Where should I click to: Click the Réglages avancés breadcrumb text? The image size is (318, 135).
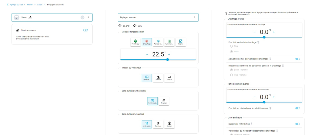pos(55,4)
